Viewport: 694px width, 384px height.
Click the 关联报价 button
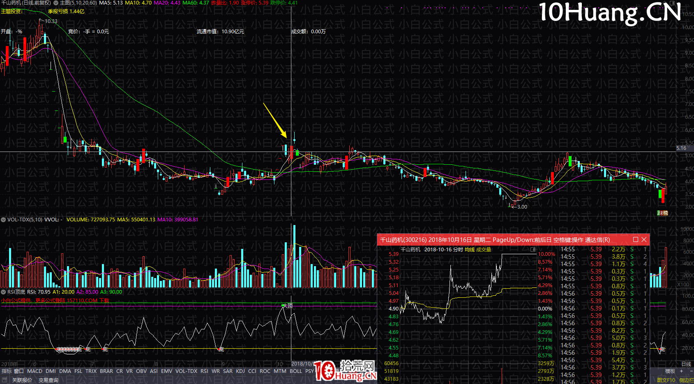[22, 380]
